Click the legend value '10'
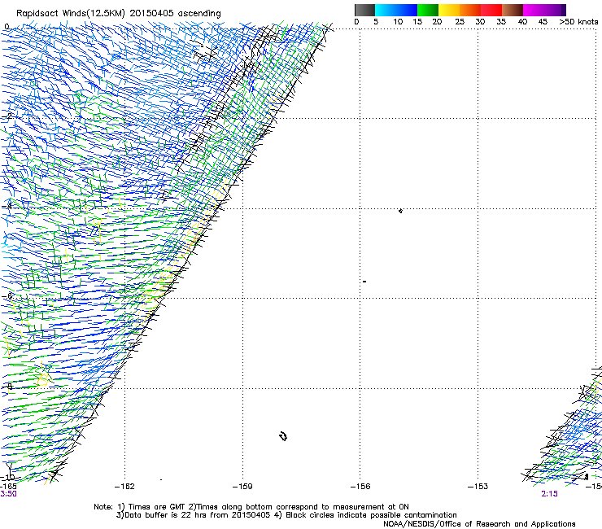Image resolution: width=602 pixels, height=529 pixels. [x=398, y=21]
